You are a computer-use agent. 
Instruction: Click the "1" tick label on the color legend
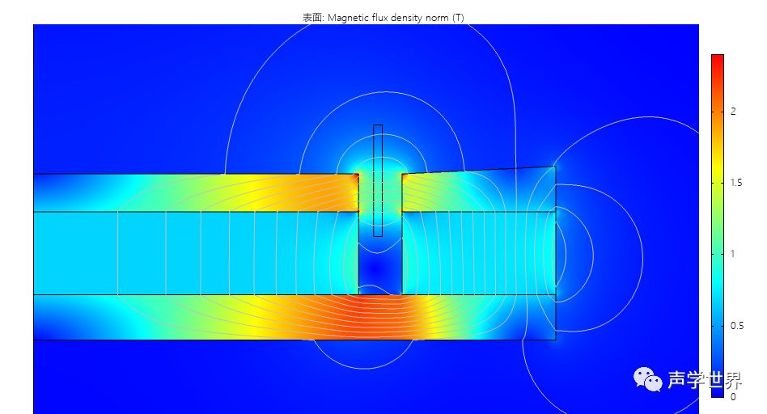pyautogui.click(x=733, y=254)
